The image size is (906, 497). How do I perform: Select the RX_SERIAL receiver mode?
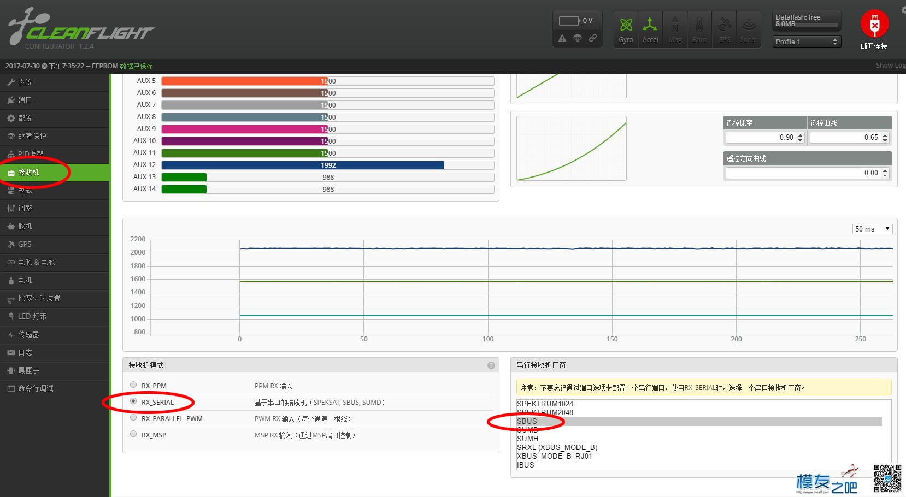[x=133, y=401]
